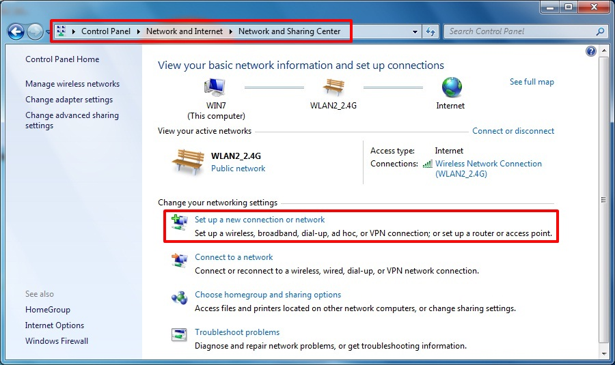Click the Troubleshoot problems icon

pyautogui.click(x=179, y=335)
